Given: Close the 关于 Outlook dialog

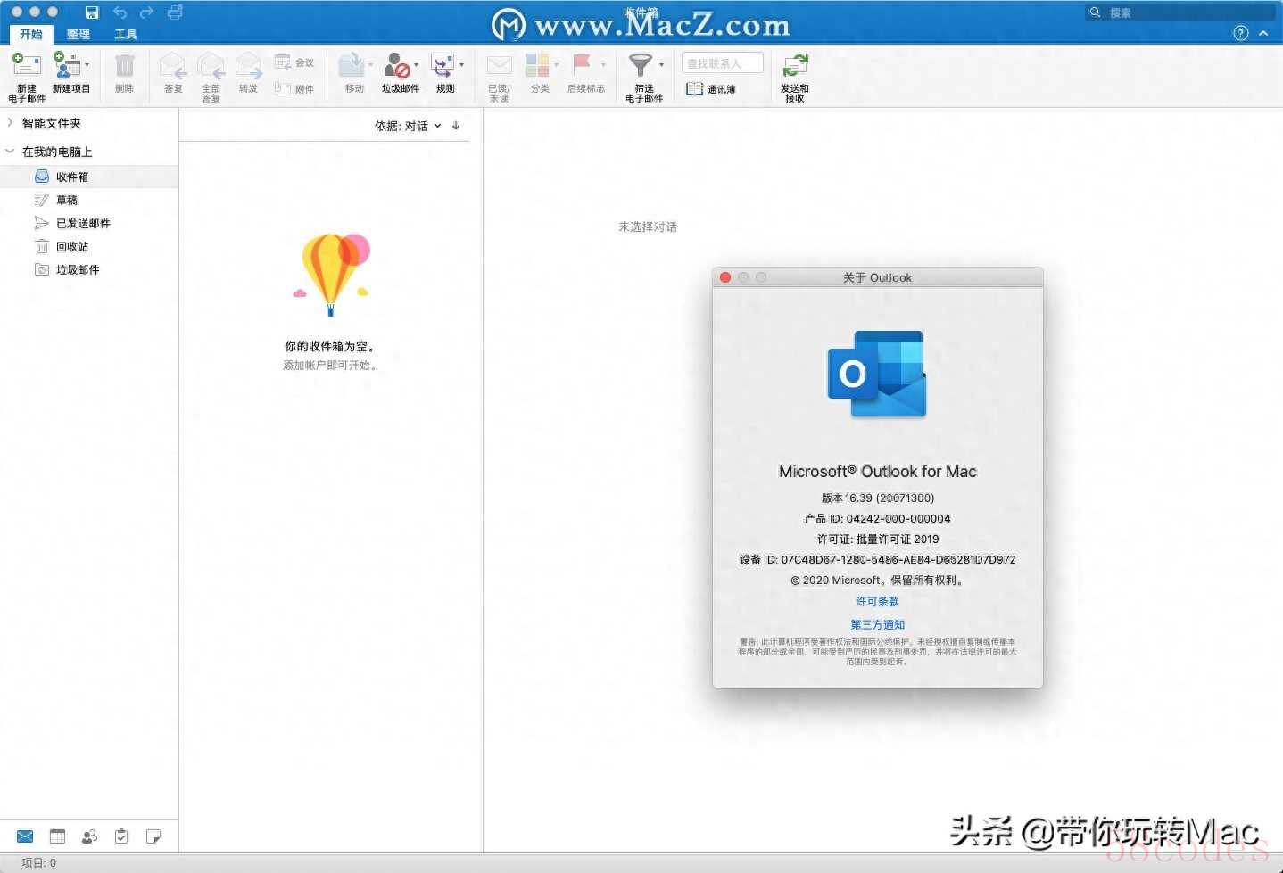Looking at the screenshot, I should (x=725, y=277).
